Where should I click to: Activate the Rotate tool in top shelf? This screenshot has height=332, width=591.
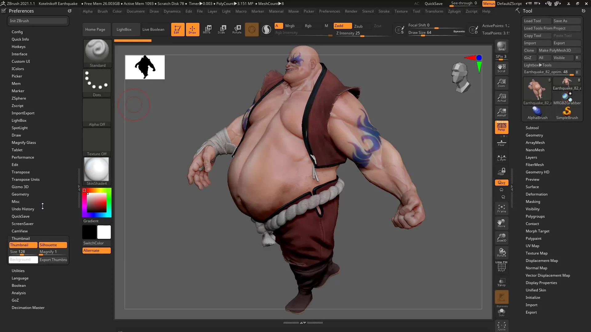(x=237, y=30)
